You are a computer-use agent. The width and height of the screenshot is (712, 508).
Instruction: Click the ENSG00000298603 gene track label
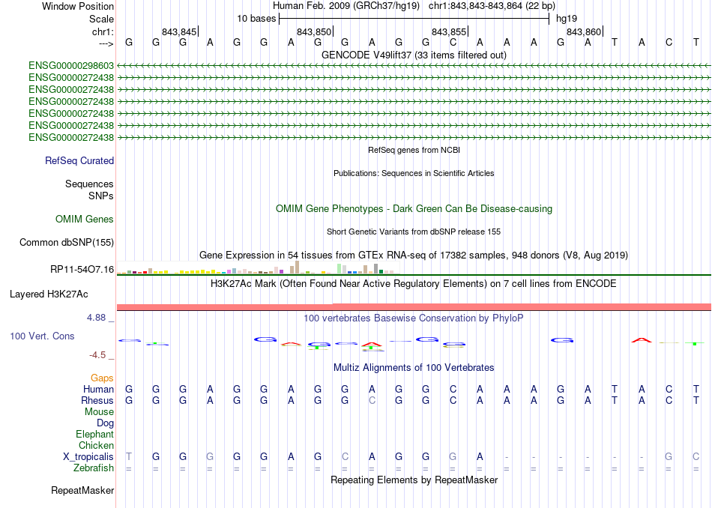point(71,66)
